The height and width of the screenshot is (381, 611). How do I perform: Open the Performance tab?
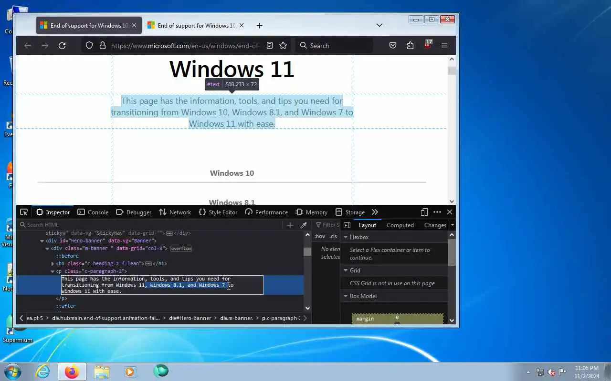pos(266,212)
